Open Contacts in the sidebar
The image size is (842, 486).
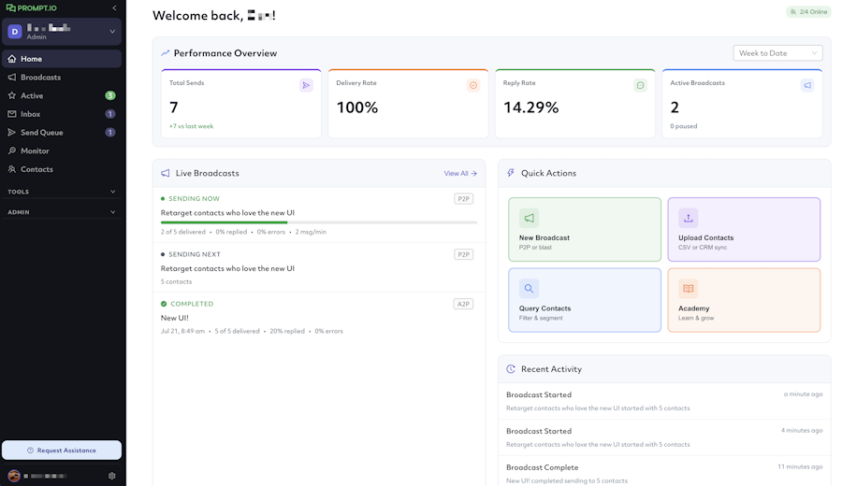62,169
